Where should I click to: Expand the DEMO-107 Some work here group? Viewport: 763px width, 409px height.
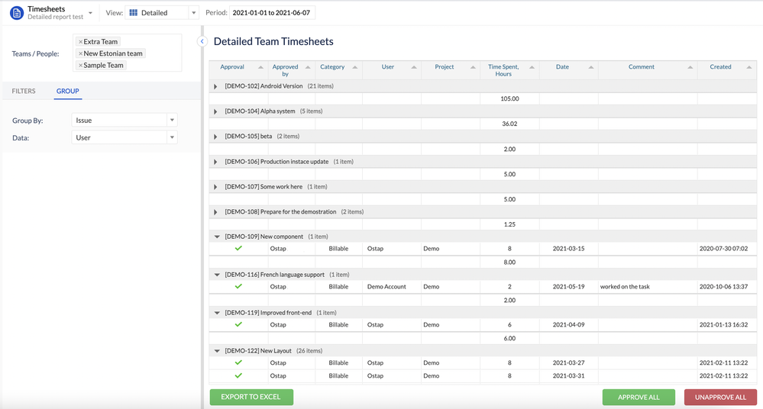215,187
